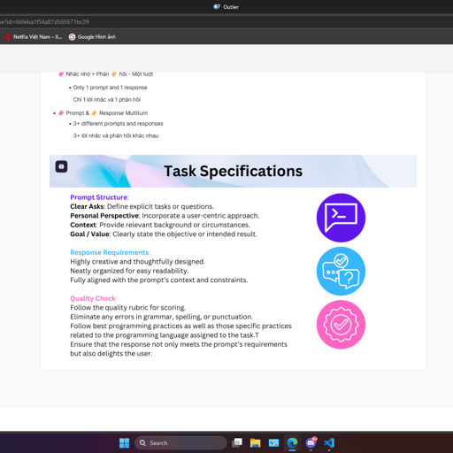Open the Windows Start menu
The image size is (453, 453).
point(124,442)
